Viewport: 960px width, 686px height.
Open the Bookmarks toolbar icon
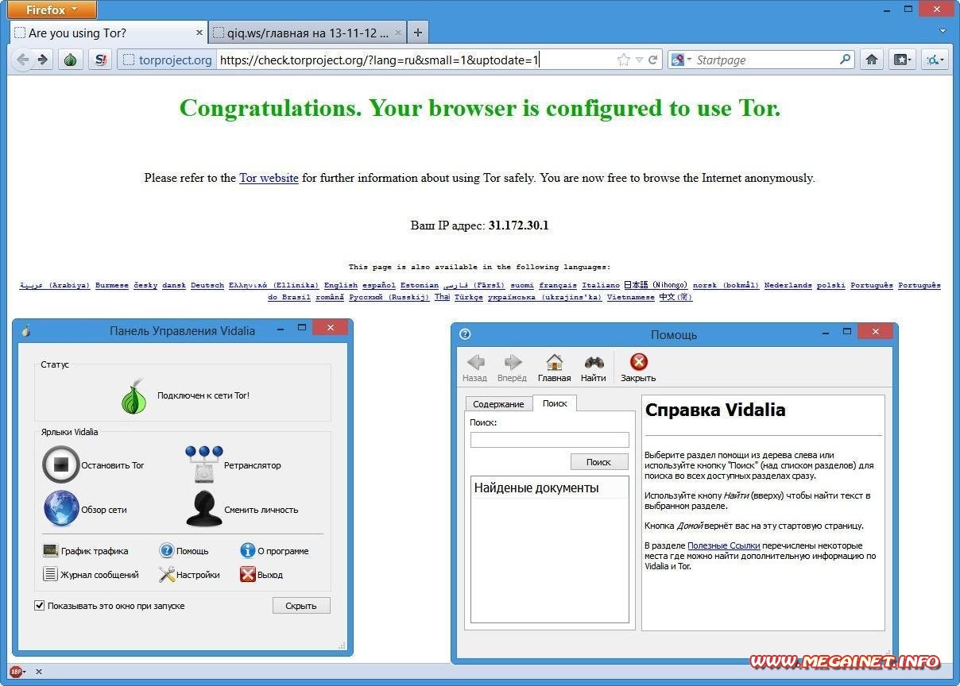(x=901, y=60)
